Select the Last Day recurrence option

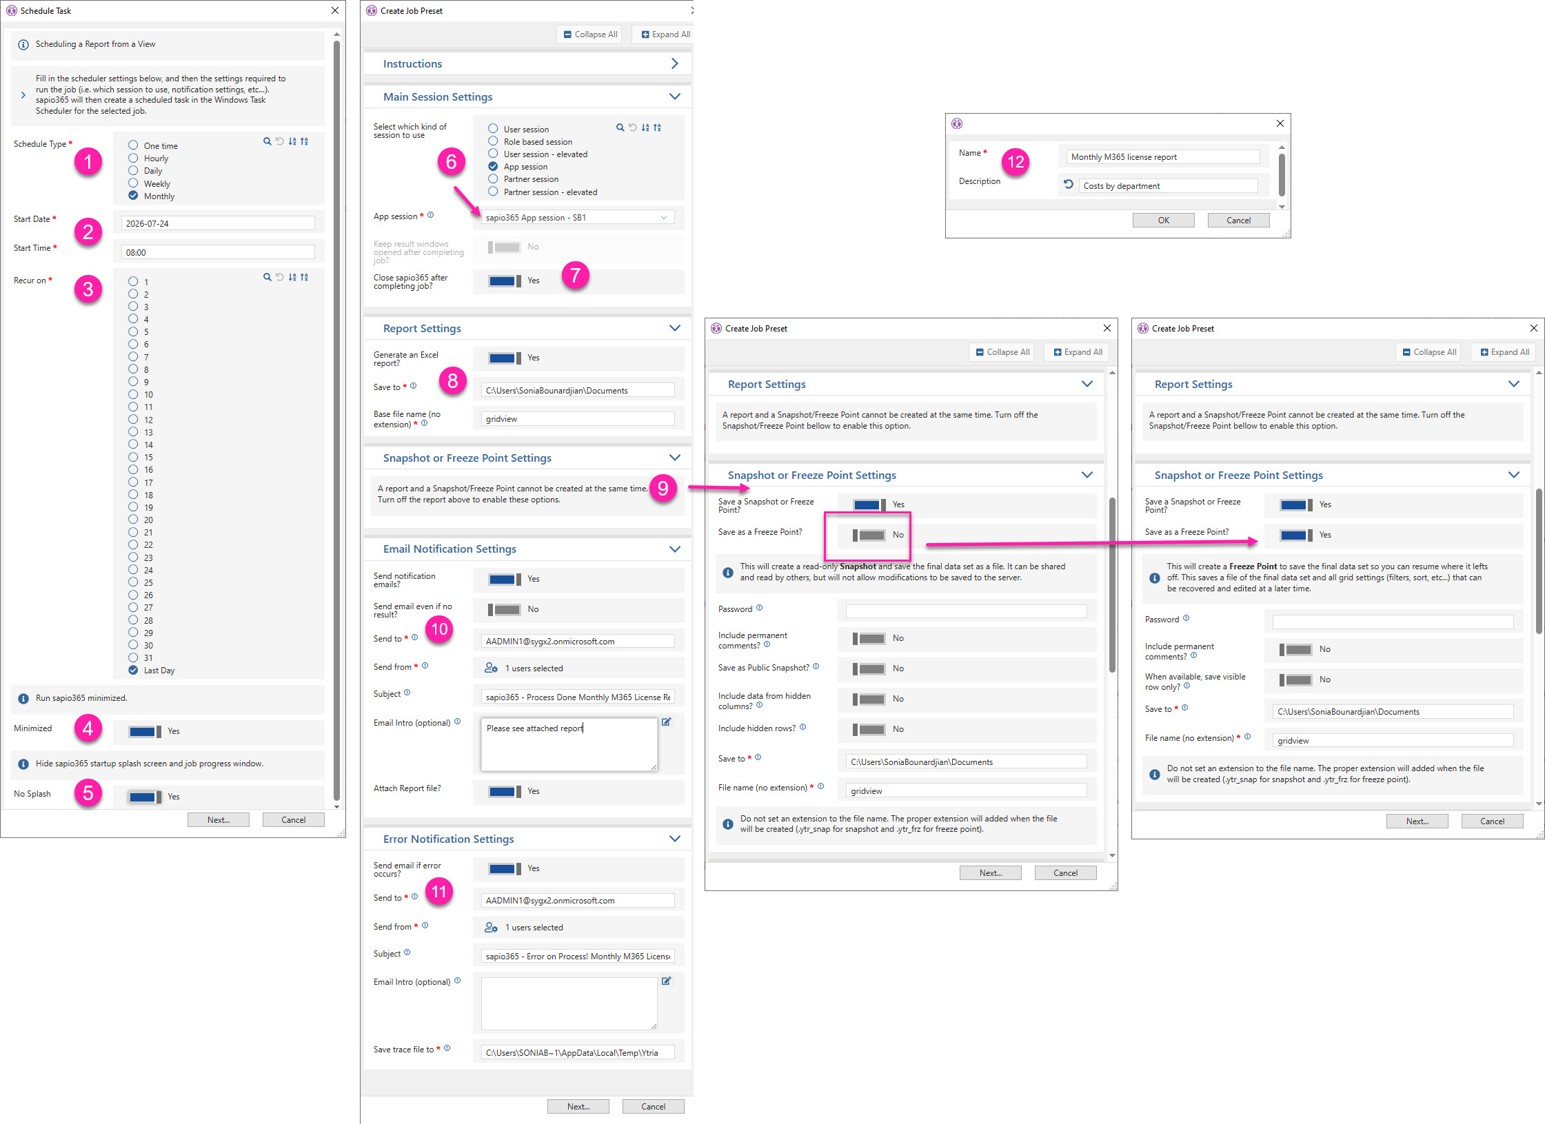pos(133,670)
